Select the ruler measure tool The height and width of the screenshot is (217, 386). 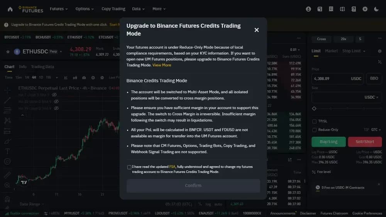(x=7, y=175)
